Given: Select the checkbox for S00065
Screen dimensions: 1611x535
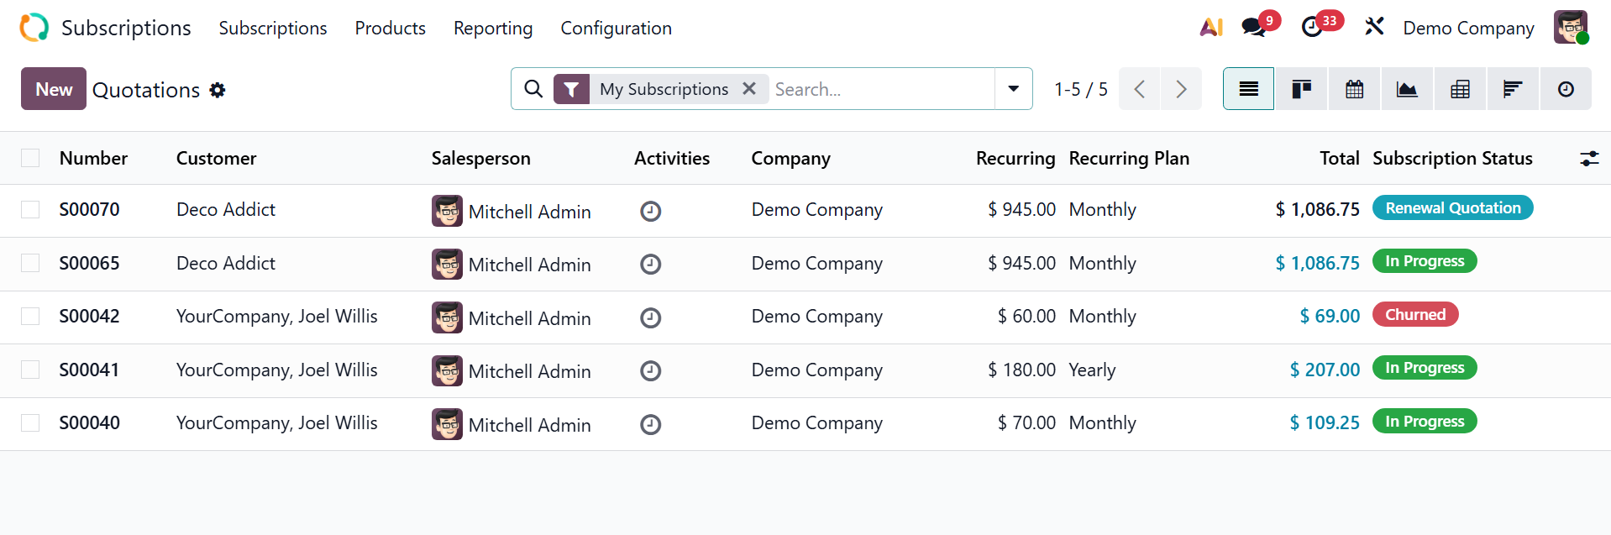Looking at the screenshot, I should click(30, 263).
